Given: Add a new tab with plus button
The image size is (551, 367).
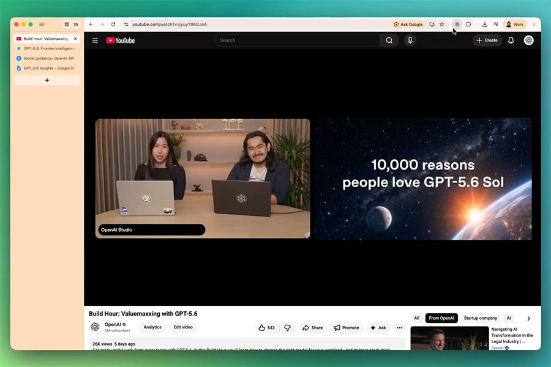Looking at the screenshot, I should pos(47,80).
